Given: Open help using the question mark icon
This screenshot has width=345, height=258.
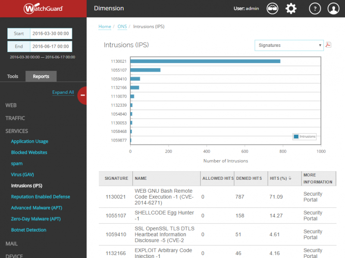Looking at the screenshot, I should pos(314,9).
